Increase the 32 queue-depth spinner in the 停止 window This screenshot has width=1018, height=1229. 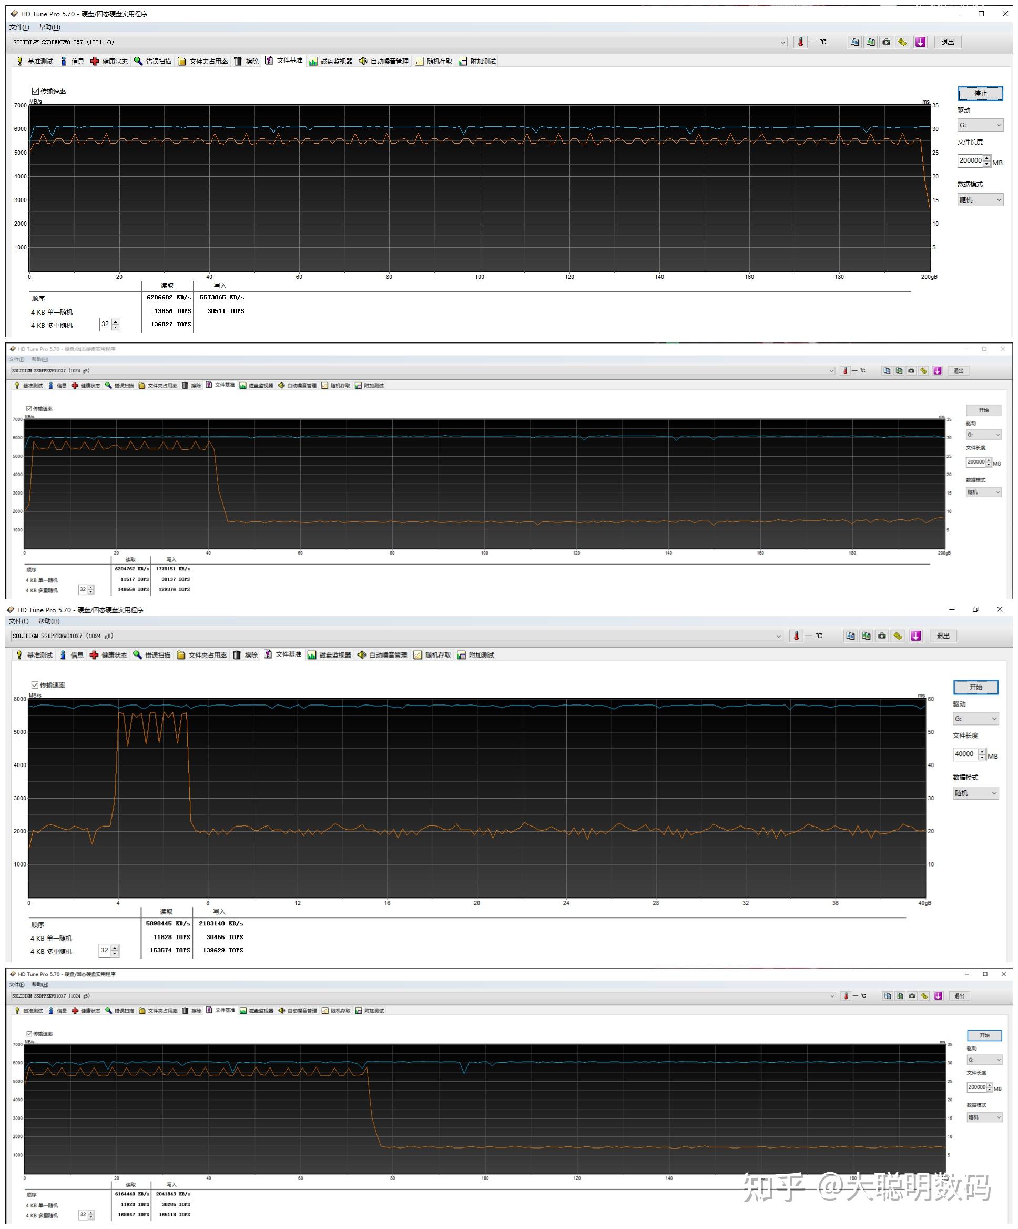116,321
